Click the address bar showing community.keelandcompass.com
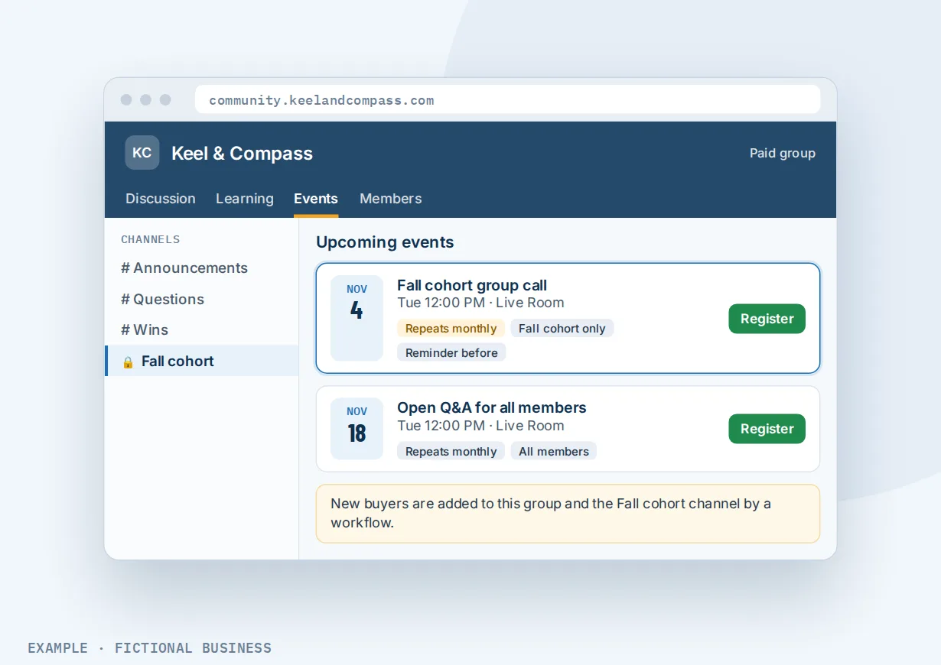 [507, 100]
